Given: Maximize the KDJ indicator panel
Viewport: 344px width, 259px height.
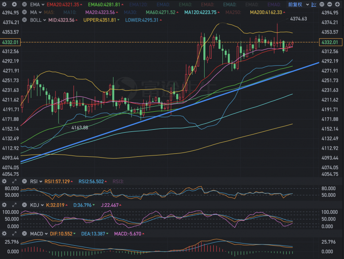Looking at the screenshot, I should point(14,205).
